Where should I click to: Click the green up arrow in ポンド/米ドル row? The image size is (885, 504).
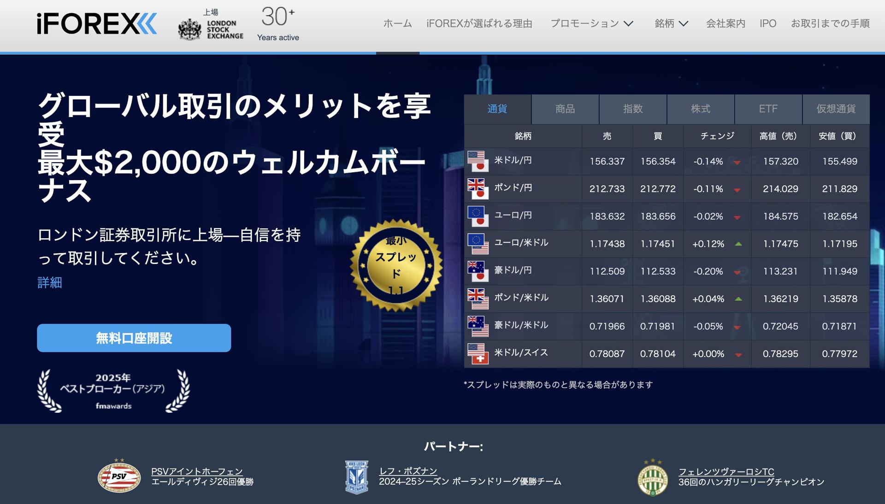(x=738, y=299)
